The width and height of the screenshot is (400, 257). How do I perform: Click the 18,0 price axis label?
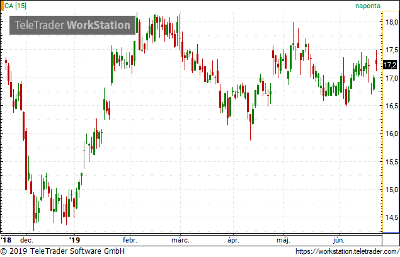click(392, 22)
